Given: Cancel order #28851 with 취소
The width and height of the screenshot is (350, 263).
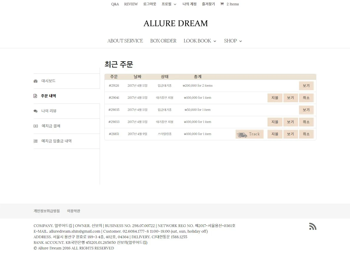Looking at the screenshot, I should coord(306,134).
